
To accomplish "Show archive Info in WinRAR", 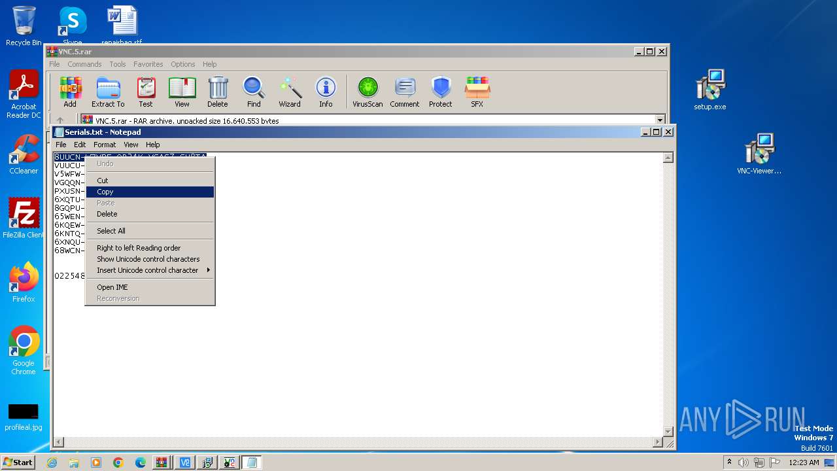I will pos(326,92).
